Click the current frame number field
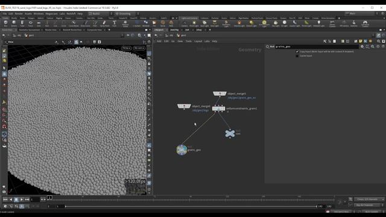Image resolution: width=386 pixels, height=217 pixels. pos(35,200)
